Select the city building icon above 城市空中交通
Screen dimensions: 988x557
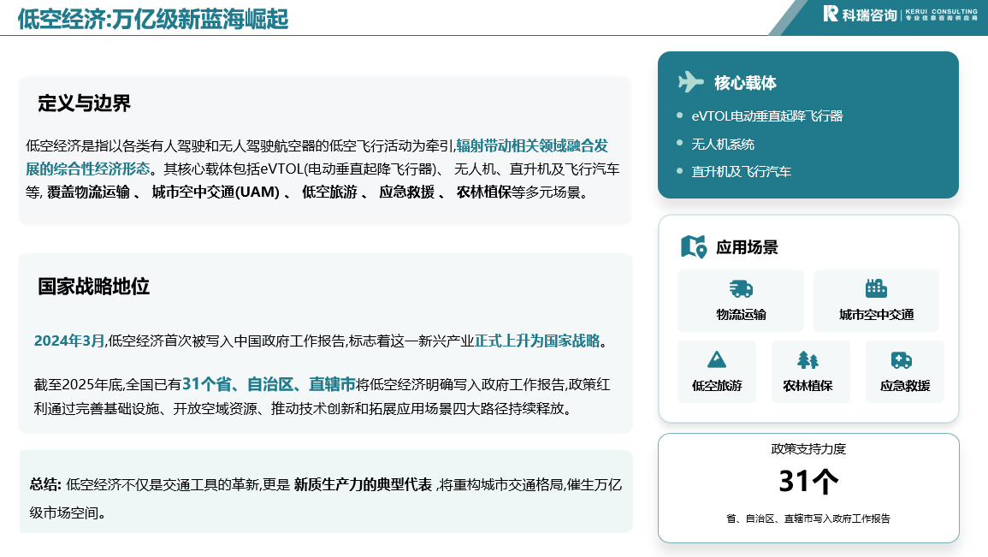(876, 288)
